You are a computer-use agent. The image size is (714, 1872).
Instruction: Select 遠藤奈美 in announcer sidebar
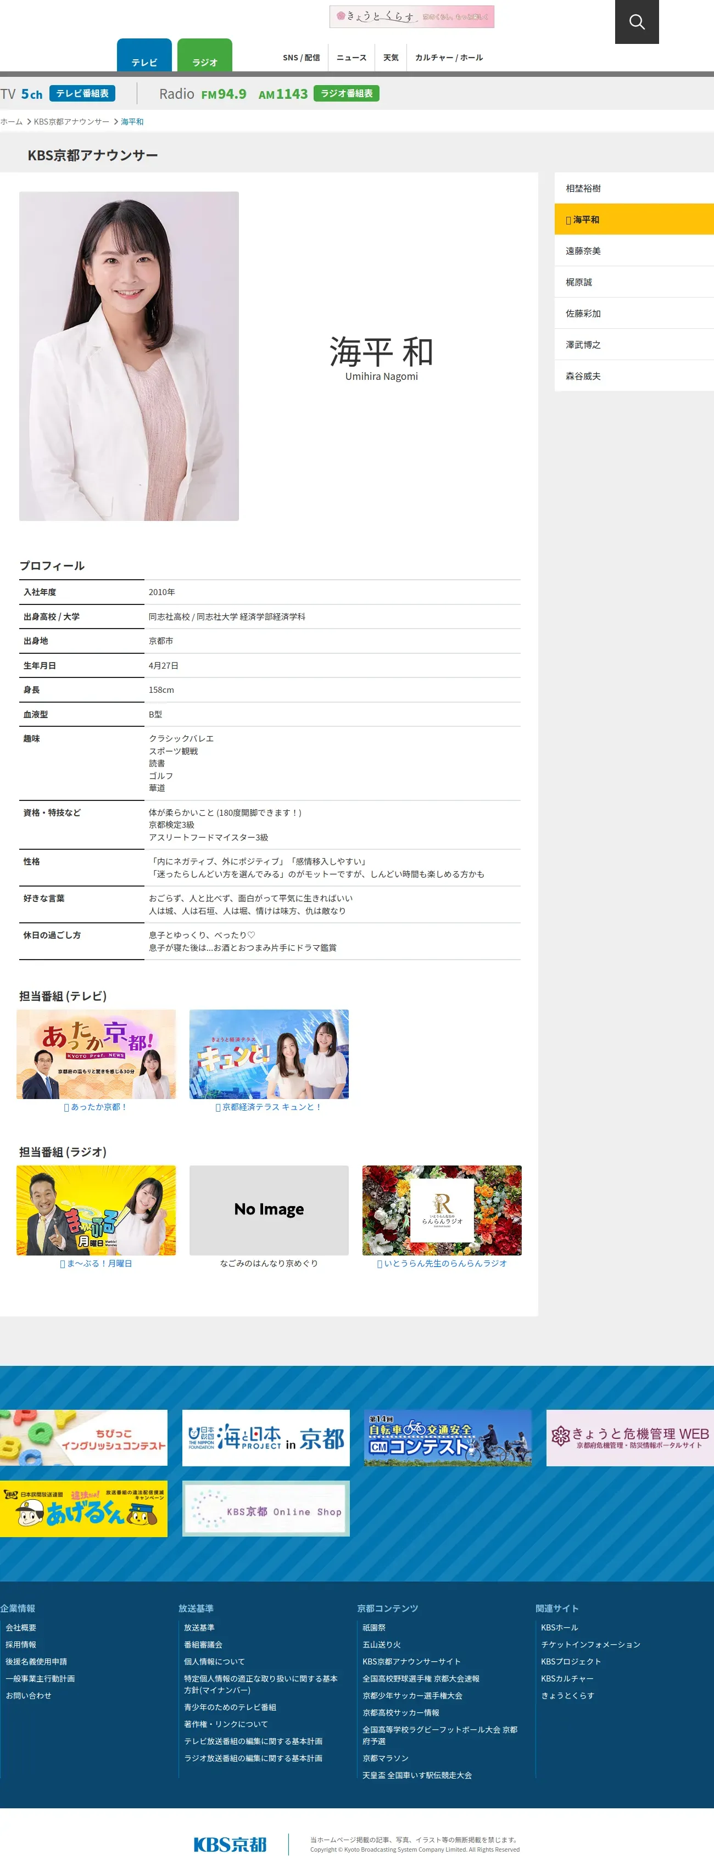(634, 251)
